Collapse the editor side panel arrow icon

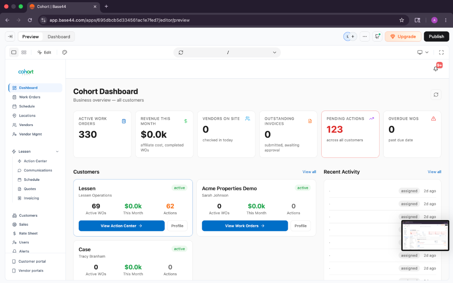click(x=10, y=36)
